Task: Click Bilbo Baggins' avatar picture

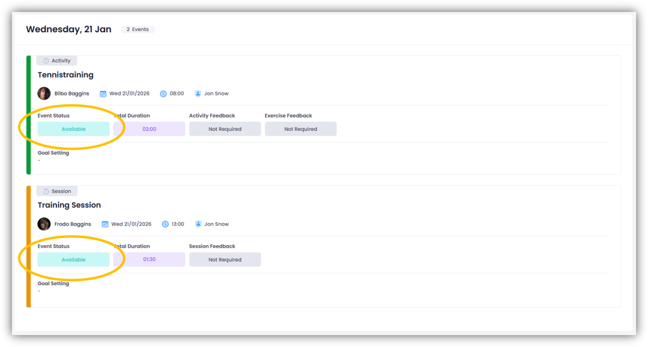Action: (44, 94)
